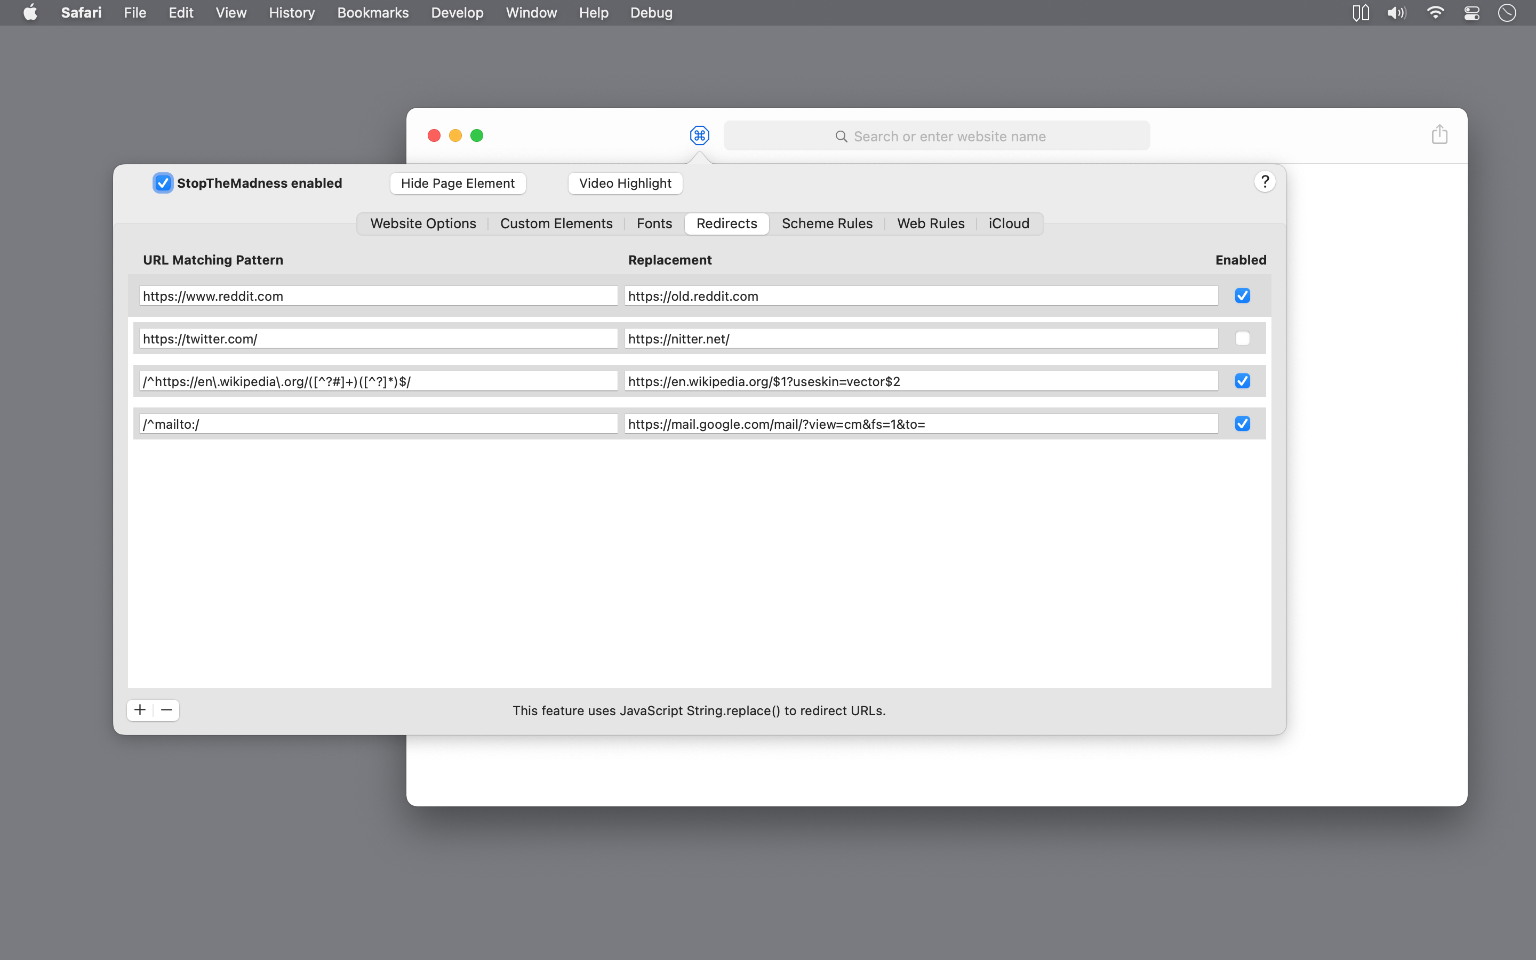
Task: Click the help question mark button
Action: (x=1265, y=182)
